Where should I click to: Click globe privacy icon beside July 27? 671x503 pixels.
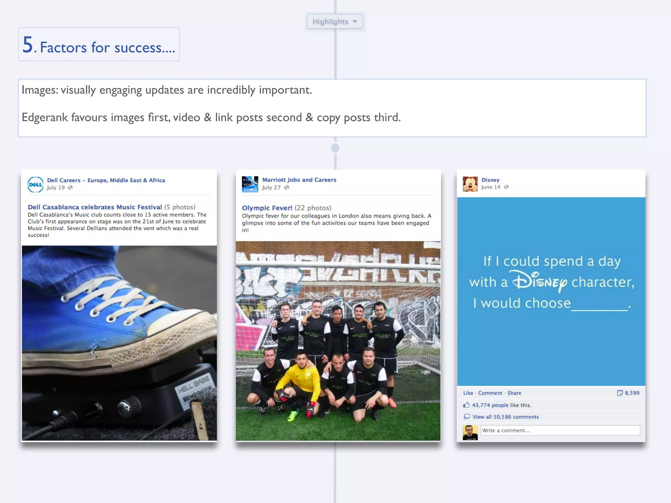[x=287, y=187]
